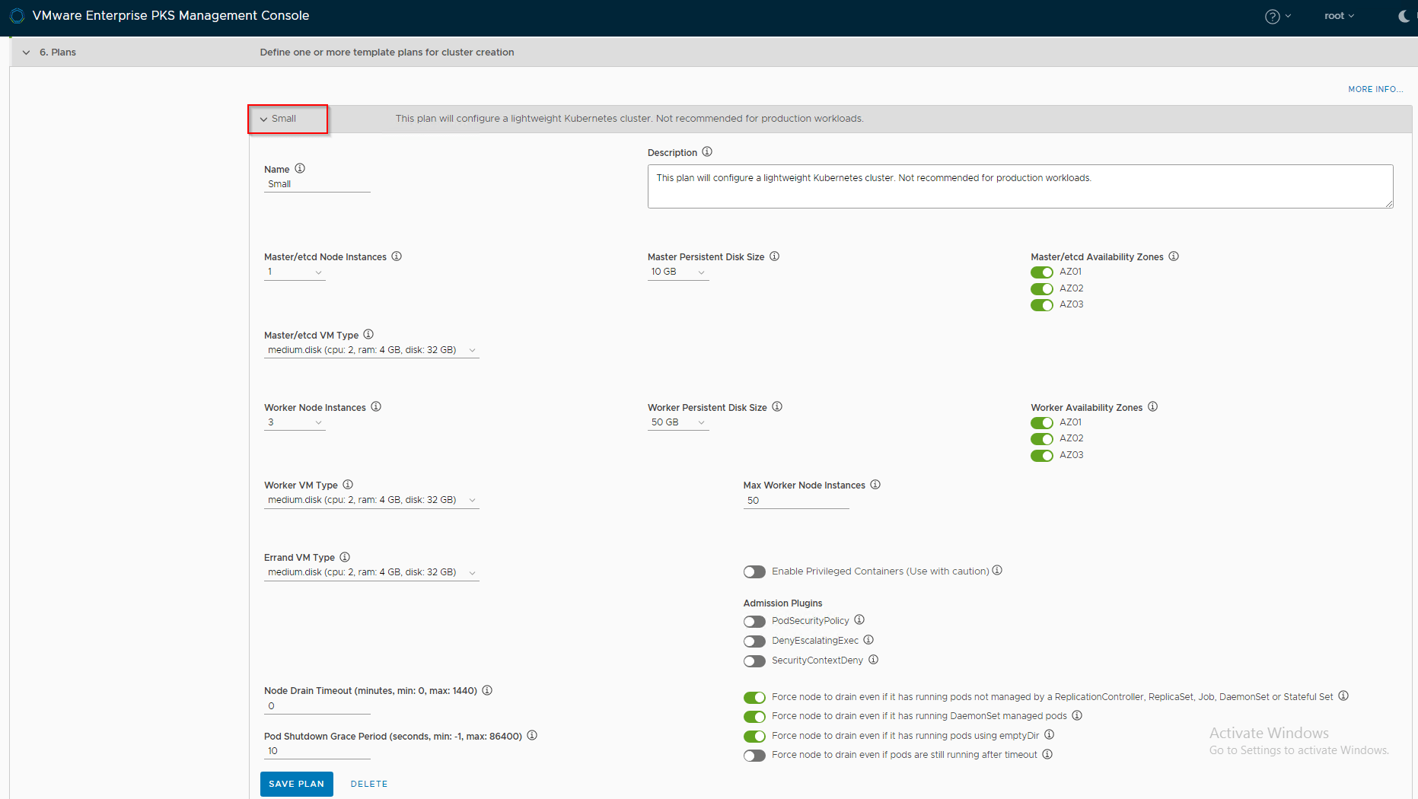
Task: Collapse the Small plan panel
Action: (263, 119)
